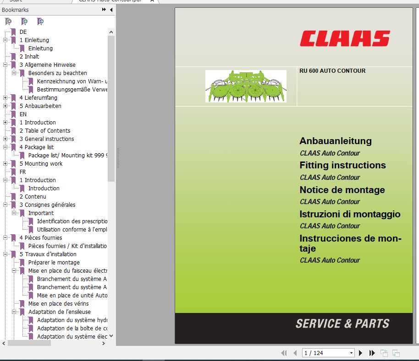Image resolution: width=419 pixels, height=361 pixels.
Task: Click the fit page view icon
Action: coord(384,353)
